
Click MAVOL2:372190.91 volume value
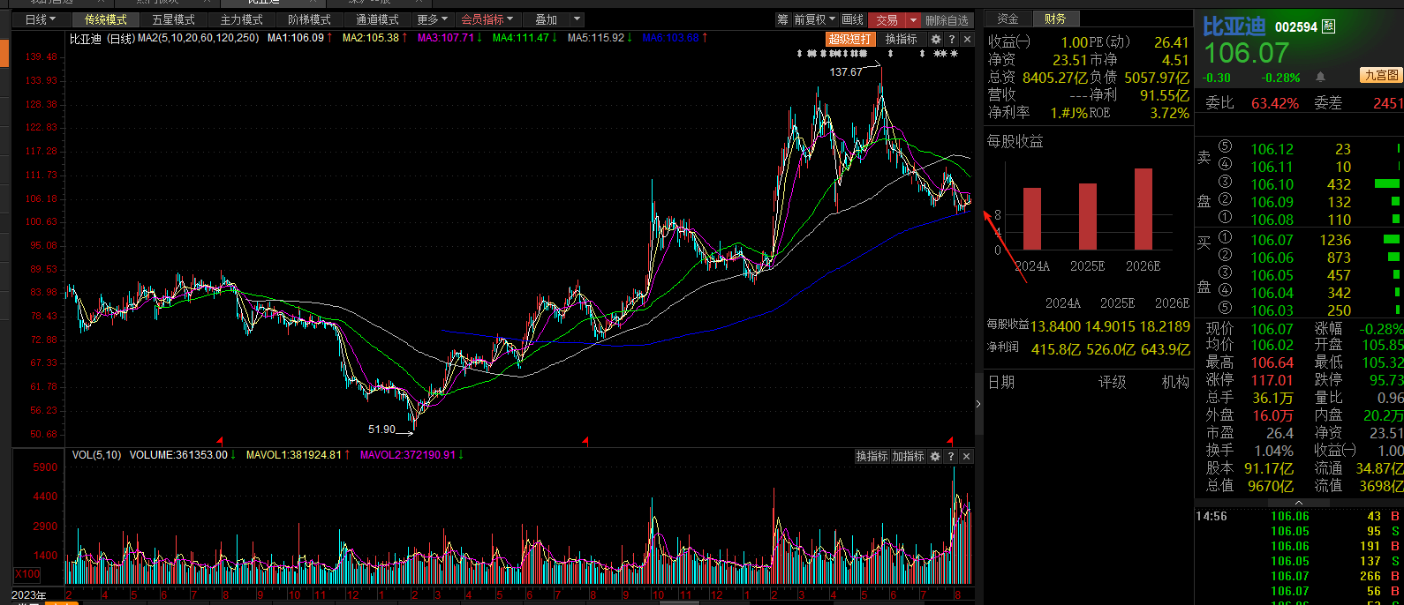412,455
